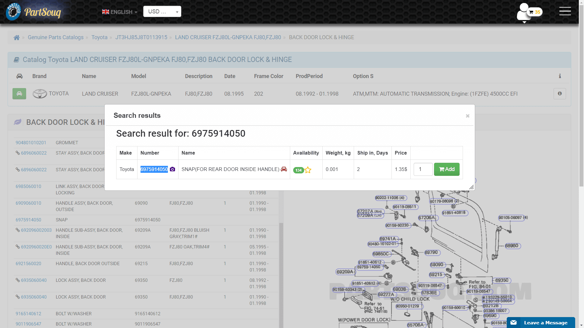Open the hamburger menu
584x328 pixels.
[x=565, y=11]
